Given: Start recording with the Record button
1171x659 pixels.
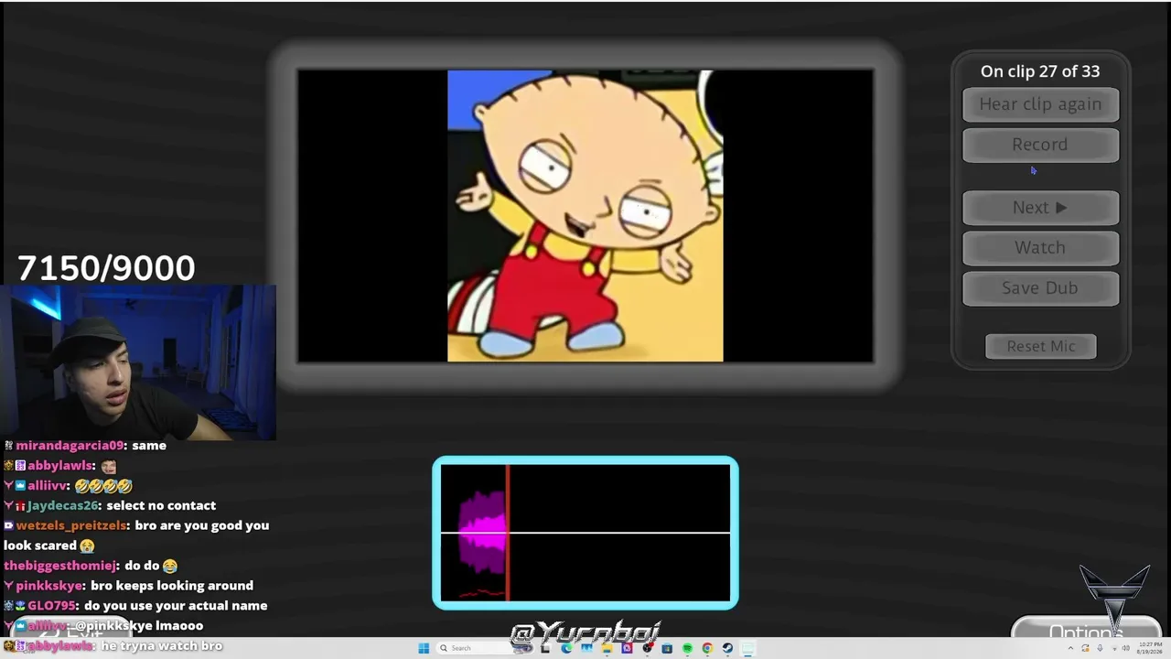Looking at the screenshot, I should (x=1040, y=145).
